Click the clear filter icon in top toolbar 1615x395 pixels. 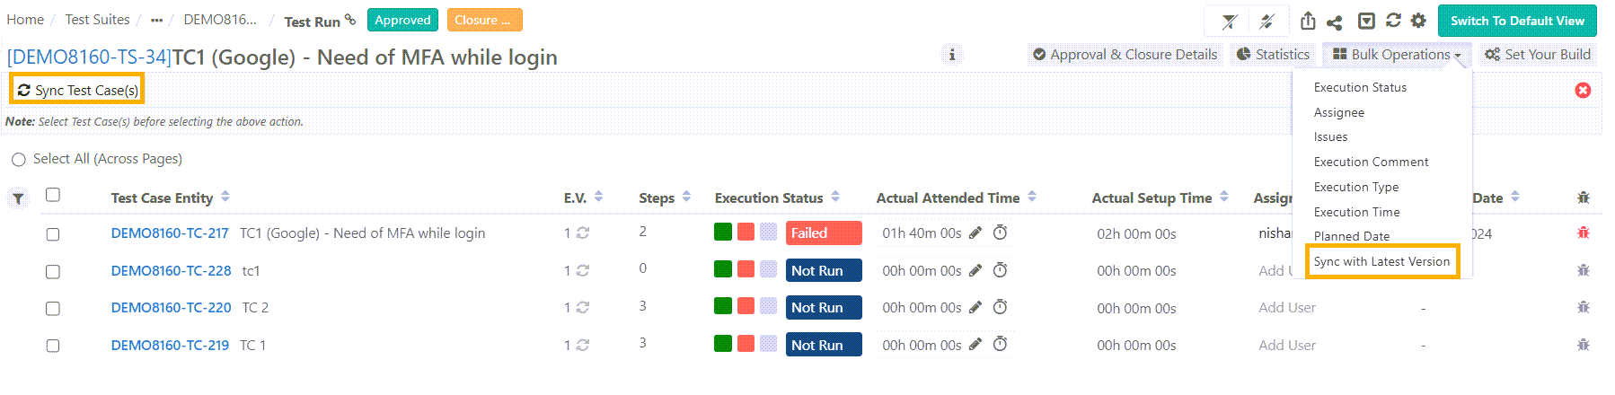click(x=1229, y=21)
